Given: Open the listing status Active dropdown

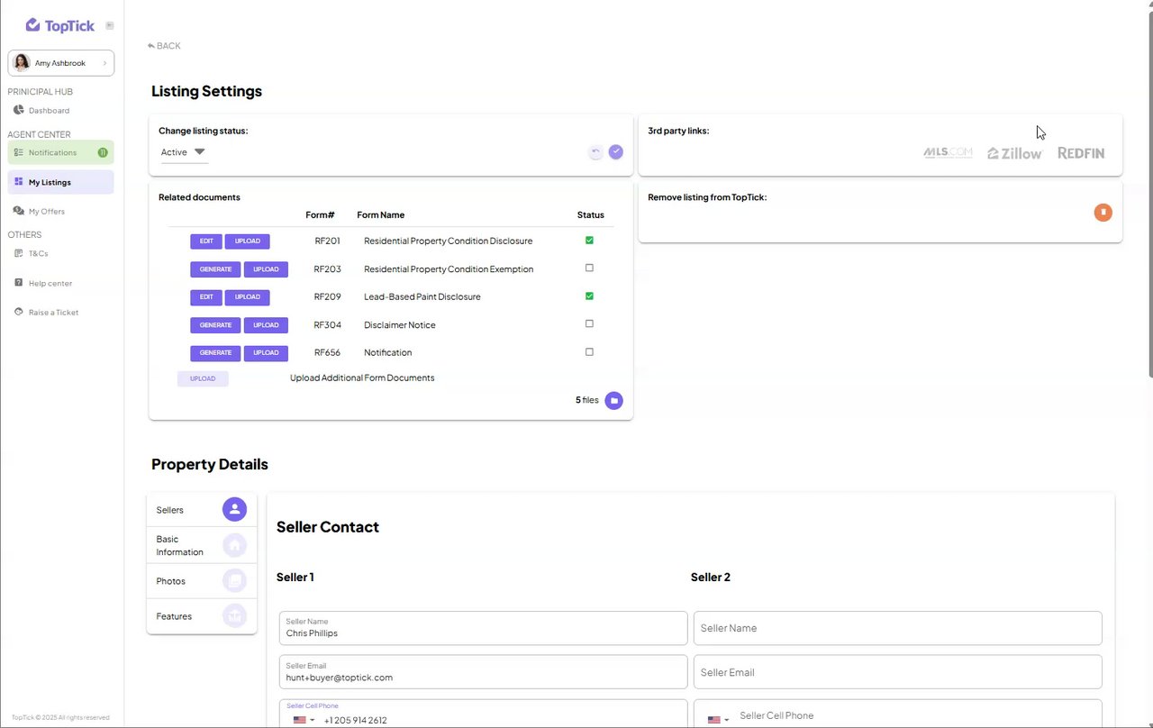Looking at the screenshot, I should [x=184, y=152].
